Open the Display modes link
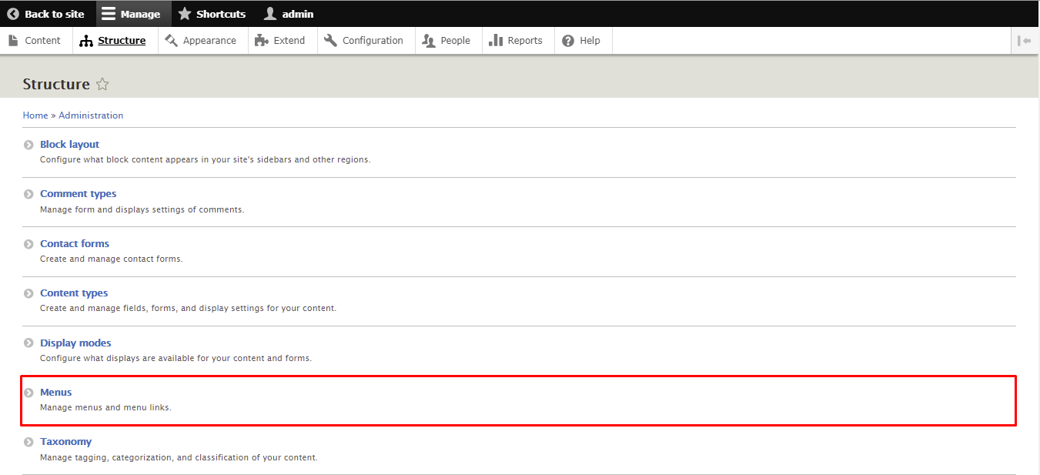Screen dimensions: 1040x475 (75, 343)
